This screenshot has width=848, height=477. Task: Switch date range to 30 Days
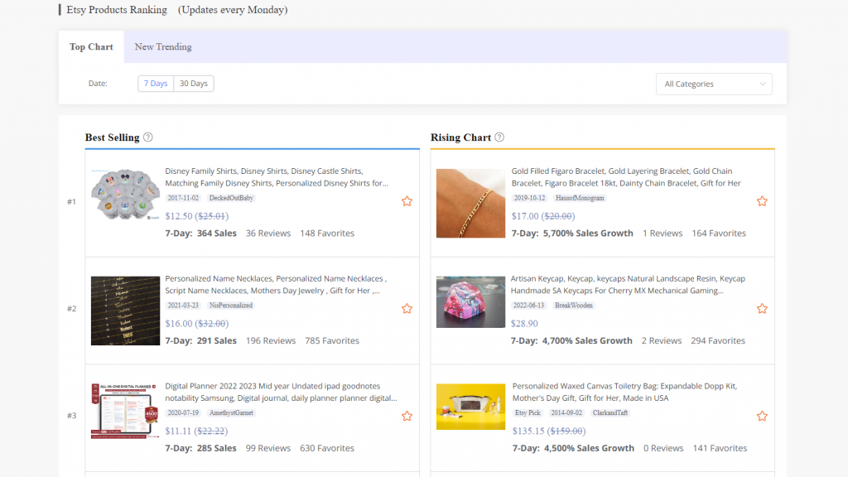click(x=194, y=84)
